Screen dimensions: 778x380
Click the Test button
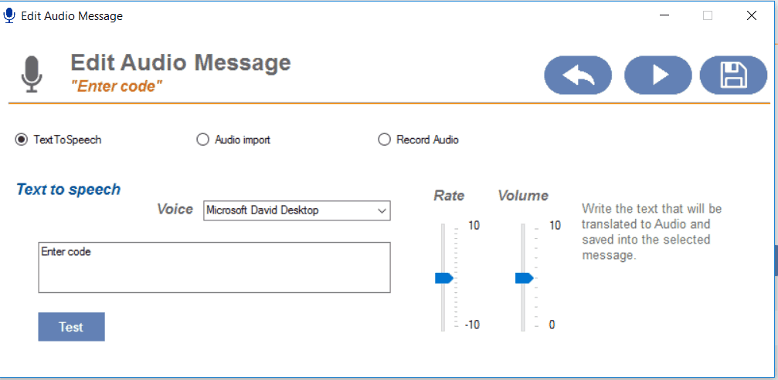pyautogui.click(x=71, y=327)
